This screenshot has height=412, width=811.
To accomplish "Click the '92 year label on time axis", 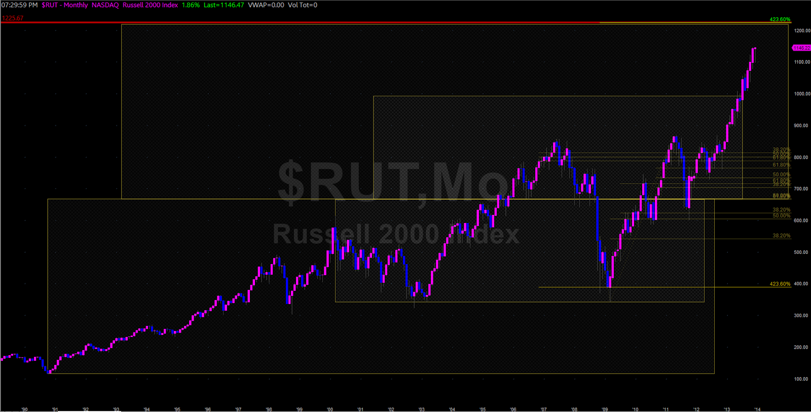I will point(86,409).
